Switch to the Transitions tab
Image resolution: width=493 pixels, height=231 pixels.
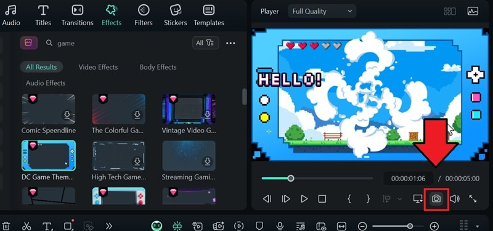tap(78, 15)
